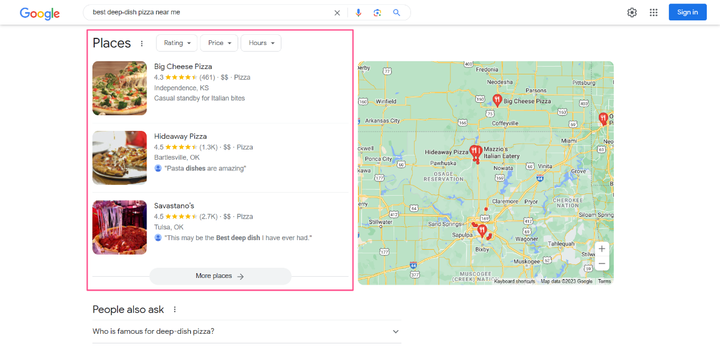
Task: Click the 'Casual standby for Italian bites' description
Action: (x=200, y=98)
